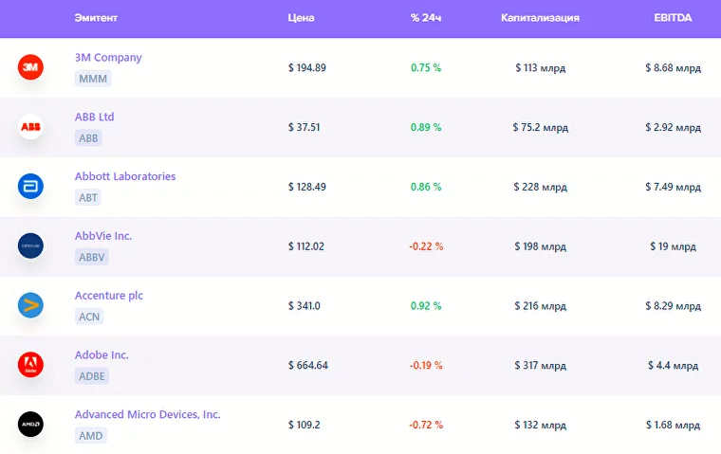The width and height of the screenshot is (721, 454).
Task: Click the Adobe Inc. logo icon
Action: [x=30, y=365]
